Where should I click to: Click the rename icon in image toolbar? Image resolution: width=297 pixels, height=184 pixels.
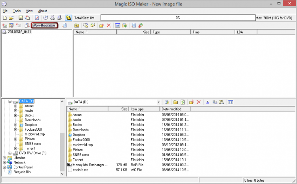tap(118, 25)
